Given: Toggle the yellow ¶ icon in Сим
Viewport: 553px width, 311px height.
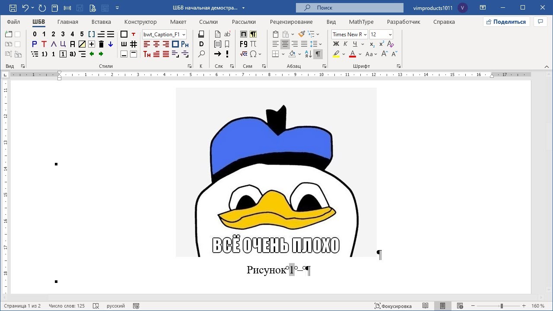Looking at the screenshot, I should (x=253, y=34).
